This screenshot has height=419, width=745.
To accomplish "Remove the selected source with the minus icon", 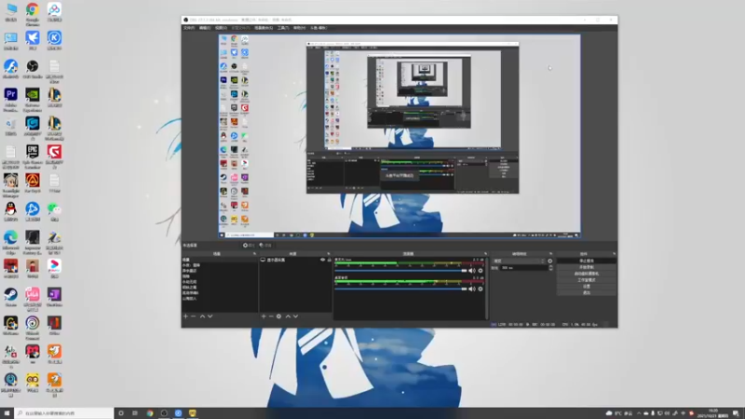I will click(x=271, y=317).
